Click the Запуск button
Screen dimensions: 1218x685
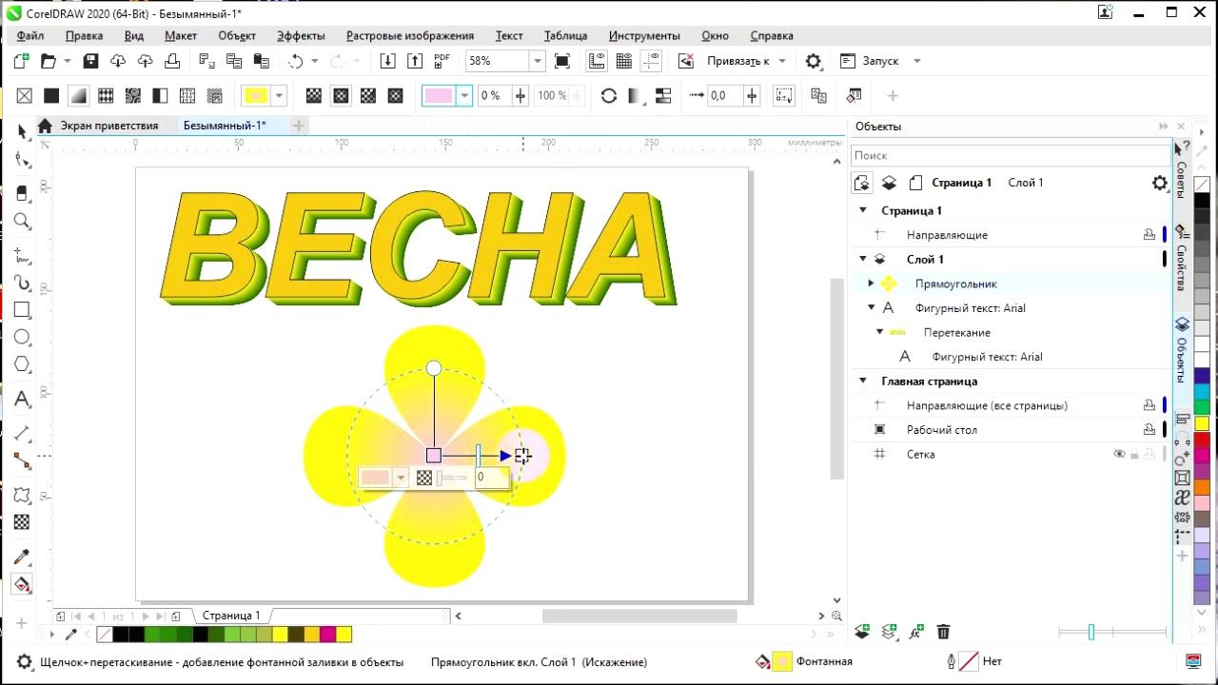pyautogui.click(x=880, y=61)
